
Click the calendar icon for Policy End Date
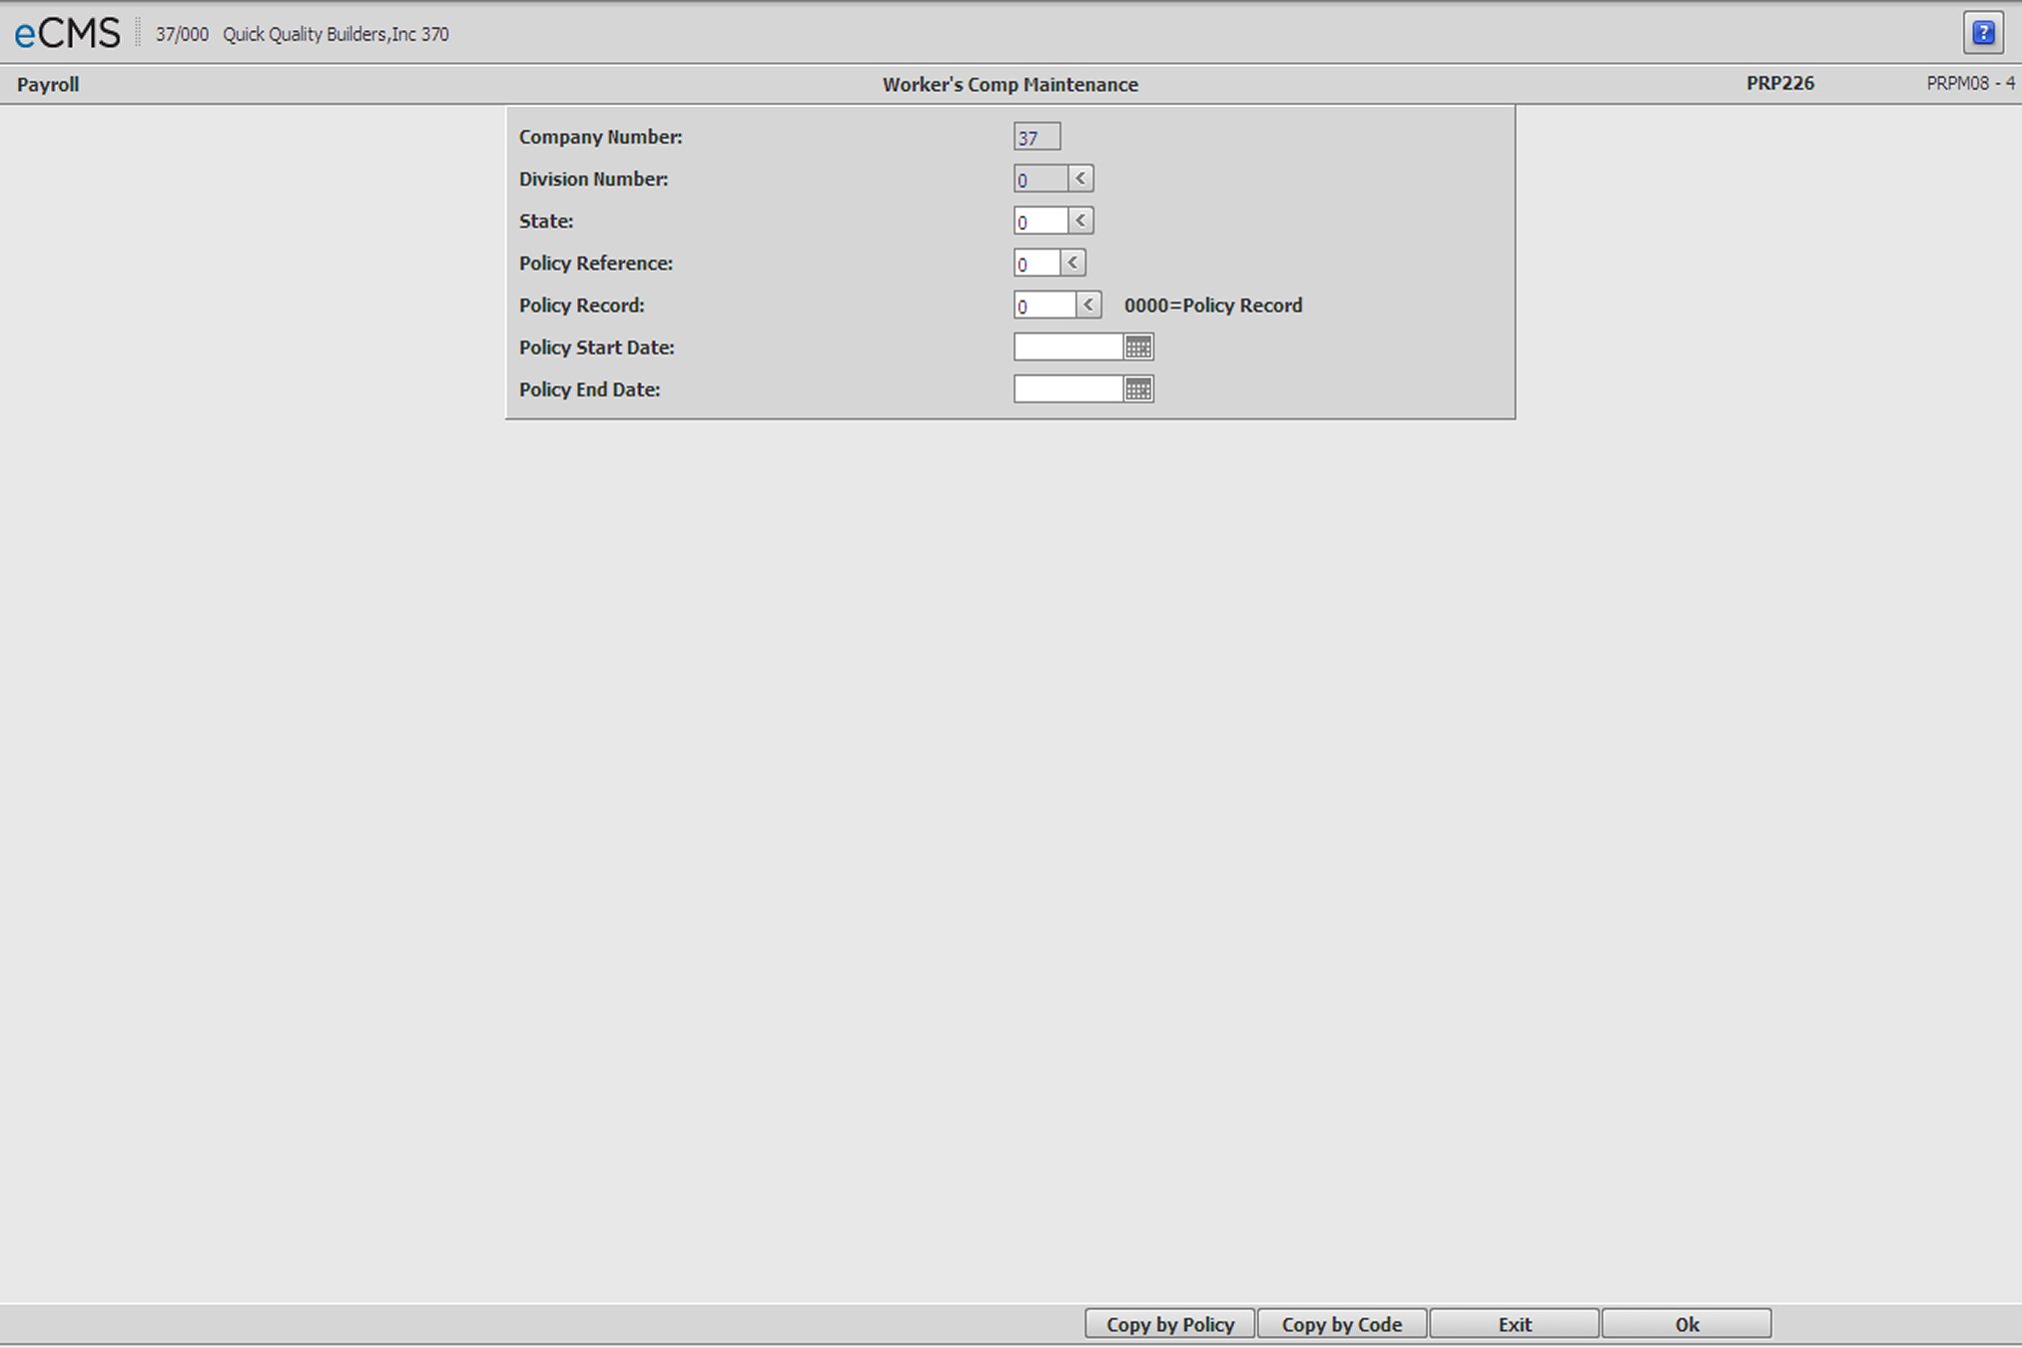[1139, 389]
